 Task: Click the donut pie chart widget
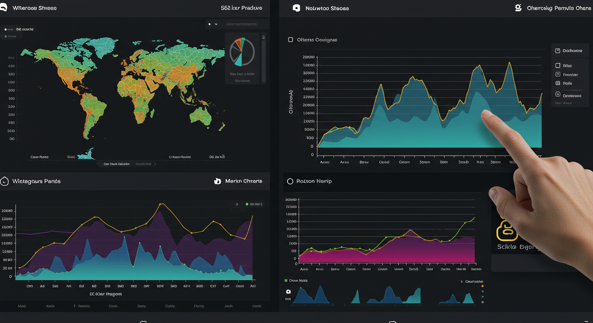[x=242, y=52]
